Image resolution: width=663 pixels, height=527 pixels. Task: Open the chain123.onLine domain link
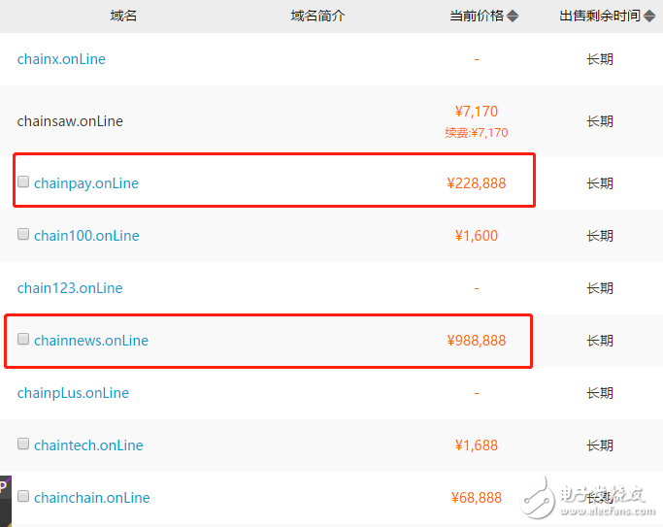tap(70, 288)
